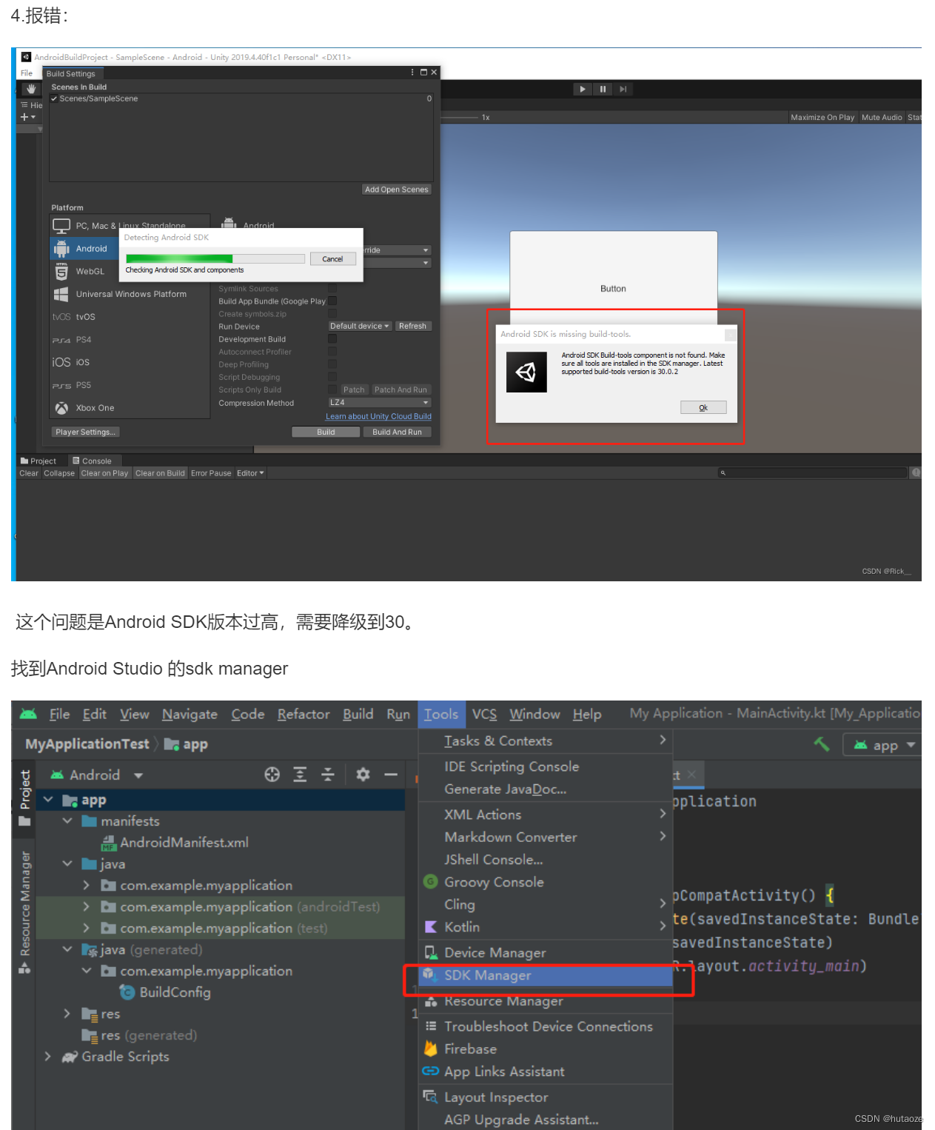Open Build Settings kebab menu icon
This screenshot has height=1130, width=935.
tap(412, 73)
